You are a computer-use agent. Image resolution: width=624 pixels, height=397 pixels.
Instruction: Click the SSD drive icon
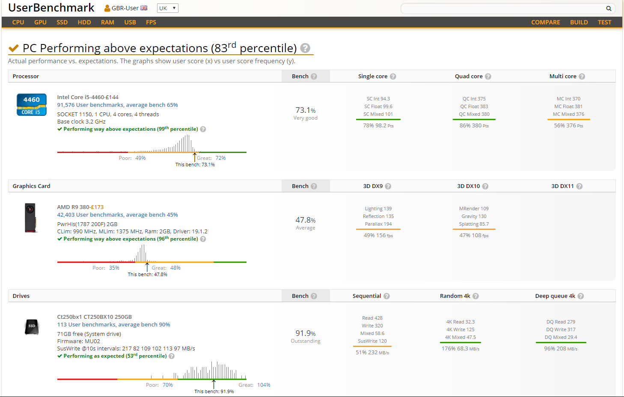32,327
